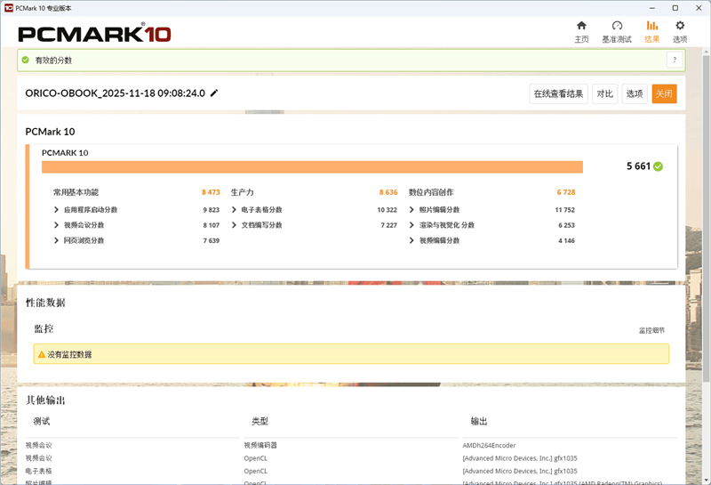Close the result with orange 关闭 button

(x=664, y=93)
